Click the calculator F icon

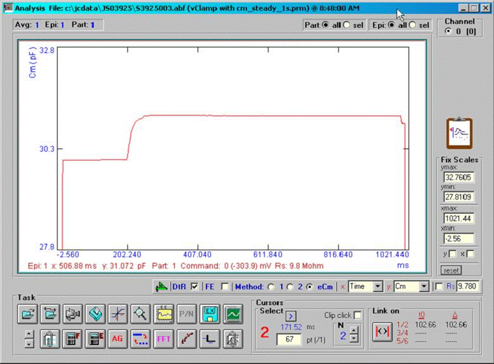pos(72,339)
